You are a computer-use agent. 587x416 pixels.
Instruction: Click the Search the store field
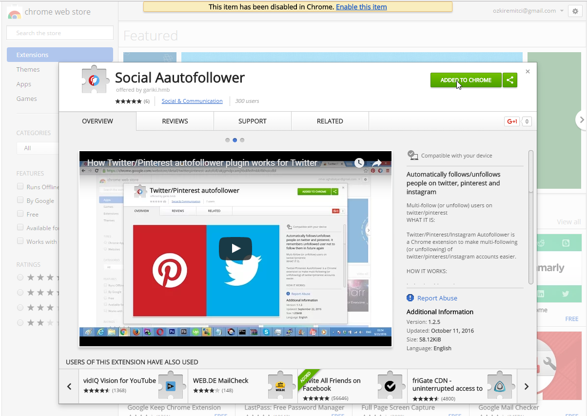click(60, 33)
